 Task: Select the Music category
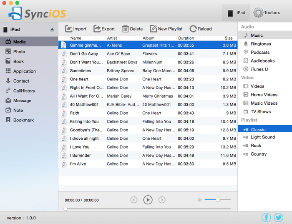[x=265, y=35]
